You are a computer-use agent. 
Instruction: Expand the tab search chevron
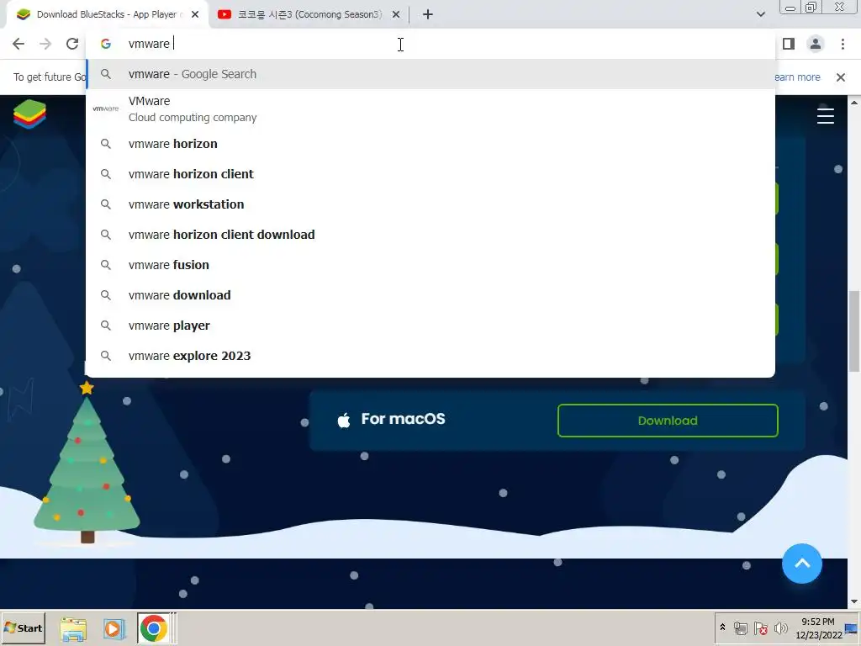coord(760,14)
